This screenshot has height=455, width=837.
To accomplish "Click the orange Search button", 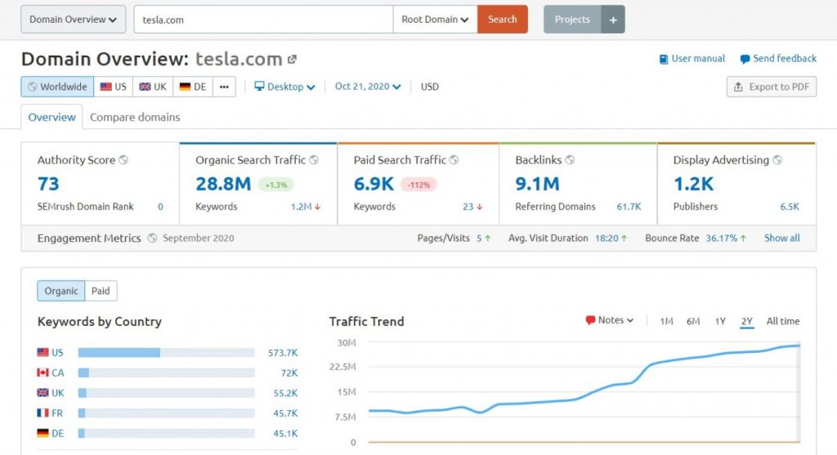I will [x=503, y=20].
